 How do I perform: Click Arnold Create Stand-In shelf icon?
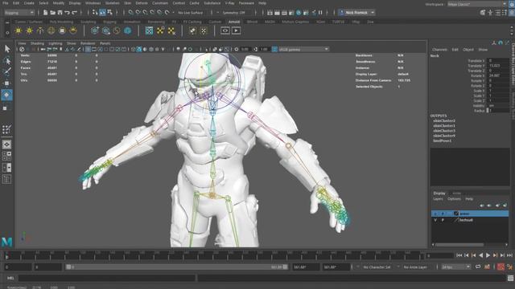(95, 31)
